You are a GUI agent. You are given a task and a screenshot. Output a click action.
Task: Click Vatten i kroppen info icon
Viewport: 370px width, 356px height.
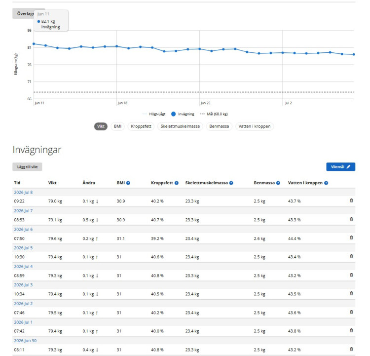326,183
